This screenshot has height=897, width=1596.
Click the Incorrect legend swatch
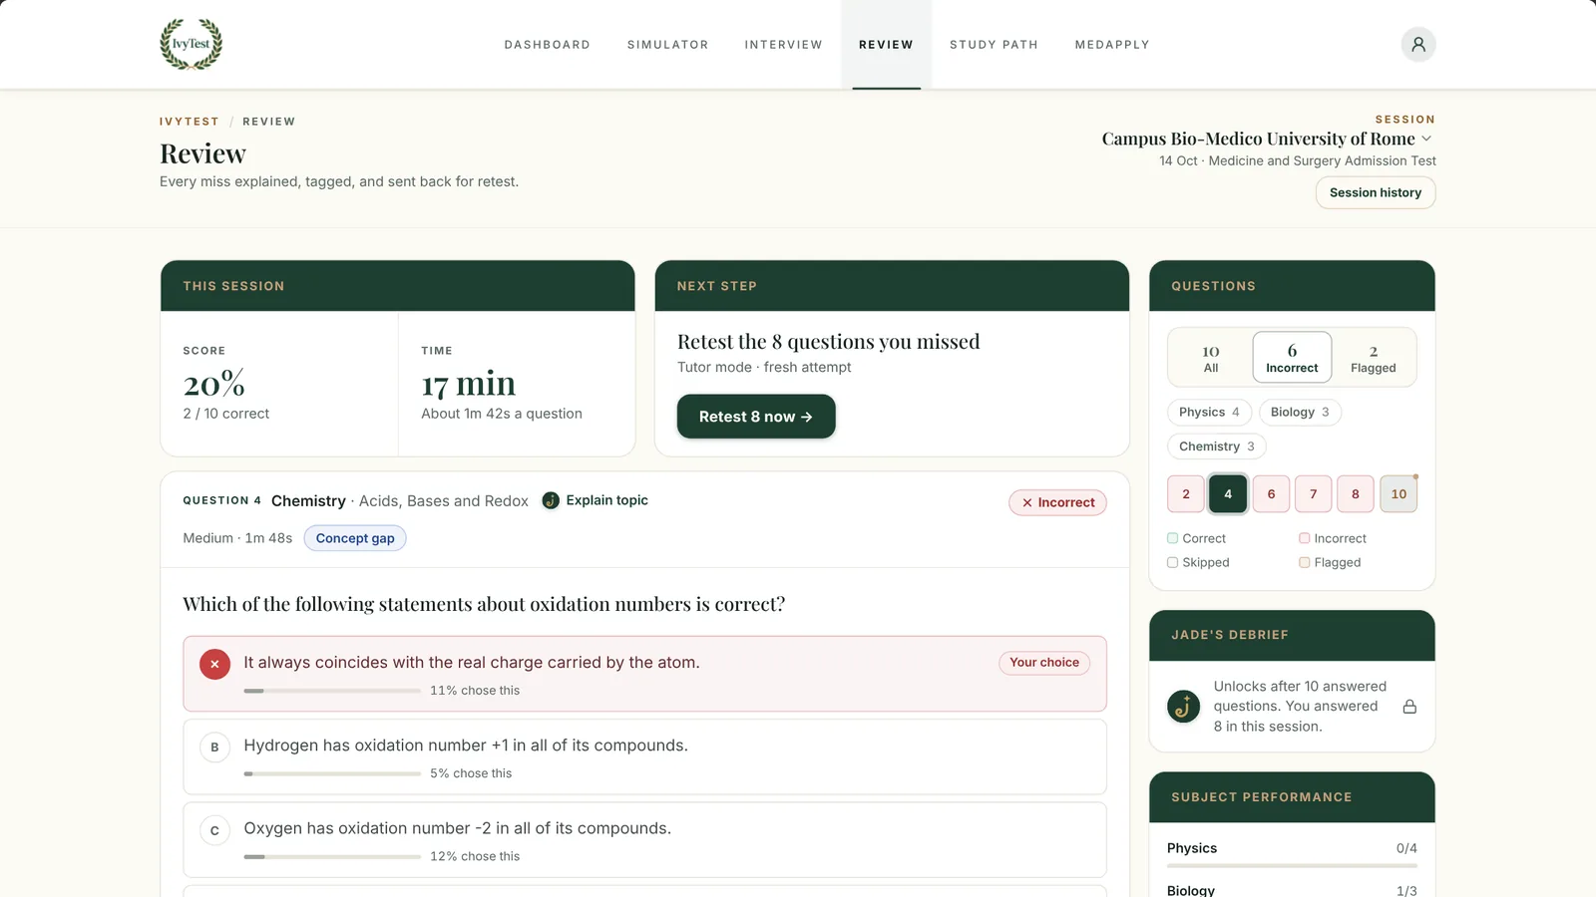click(x=1304, y=538)
